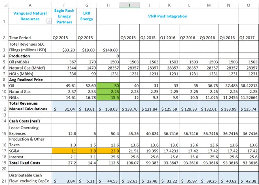Open the filter dropdown in cell A1
The image size is (259, 185).
click(x=49, y=21)
